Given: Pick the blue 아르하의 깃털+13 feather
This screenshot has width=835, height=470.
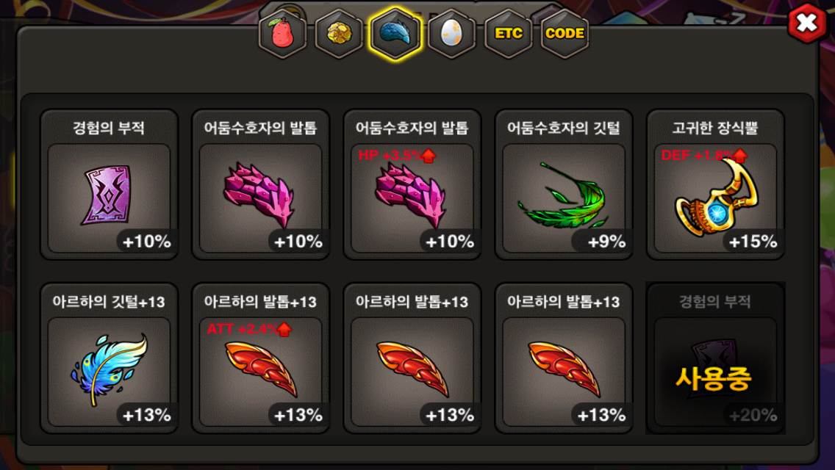Looking at the screenshot, I should click(x=110, y=358).
